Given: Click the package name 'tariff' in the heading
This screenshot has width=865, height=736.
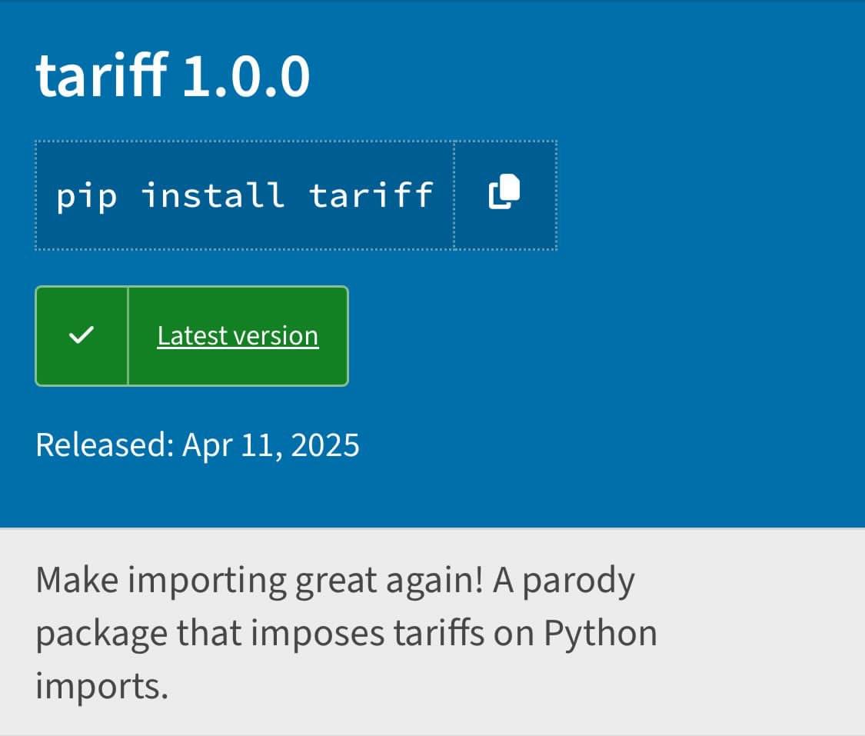Looking at the screenshot, I should 101,75.
